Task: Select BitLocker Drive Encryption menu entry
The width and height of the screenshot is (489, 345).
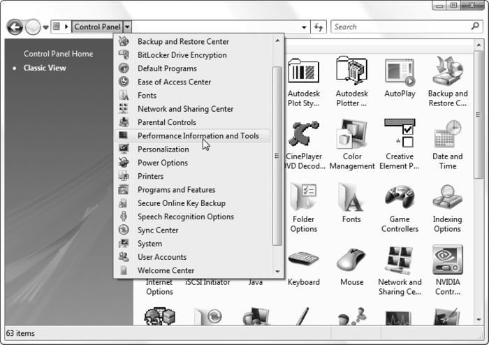Action: pos(192,55)
